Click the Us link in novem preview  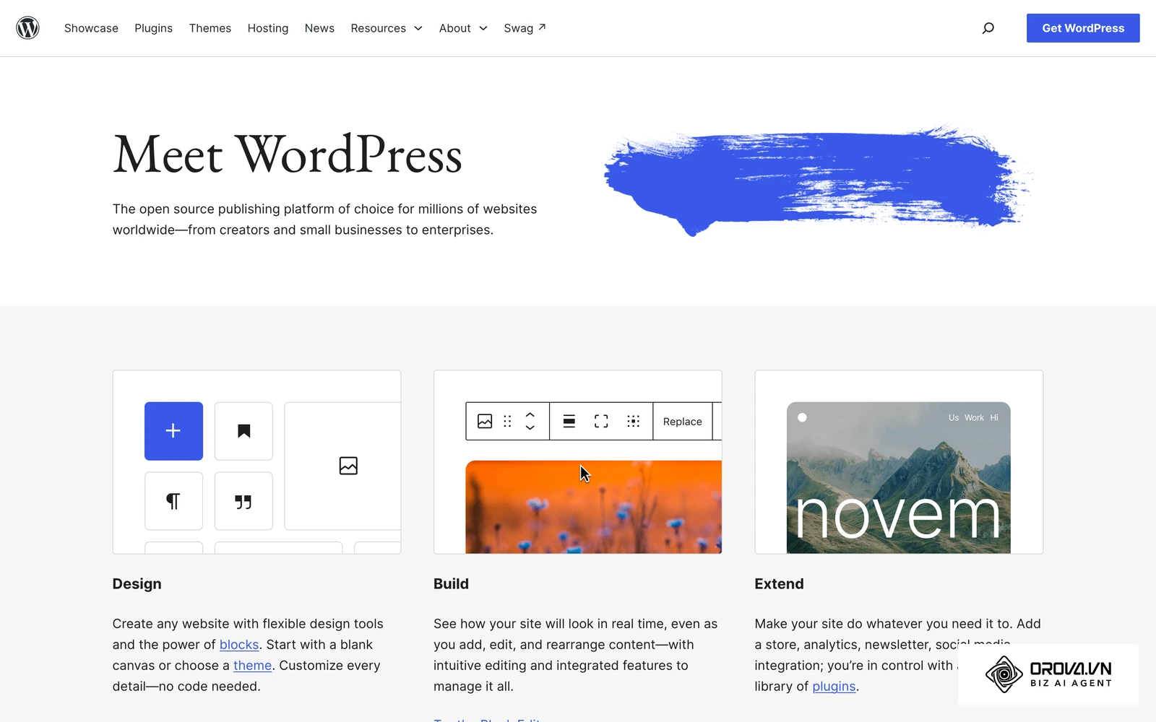point(954,418)
